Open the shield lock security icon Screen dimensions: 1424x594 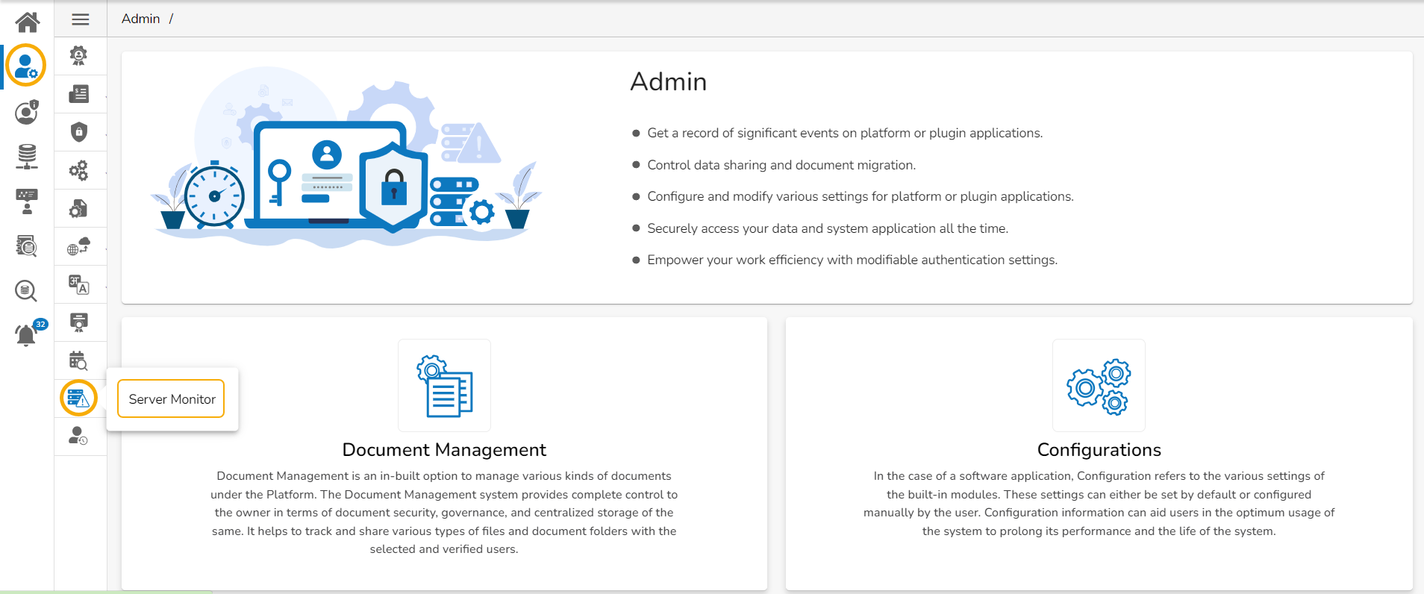pyautogui.click(x=78, y=132)
